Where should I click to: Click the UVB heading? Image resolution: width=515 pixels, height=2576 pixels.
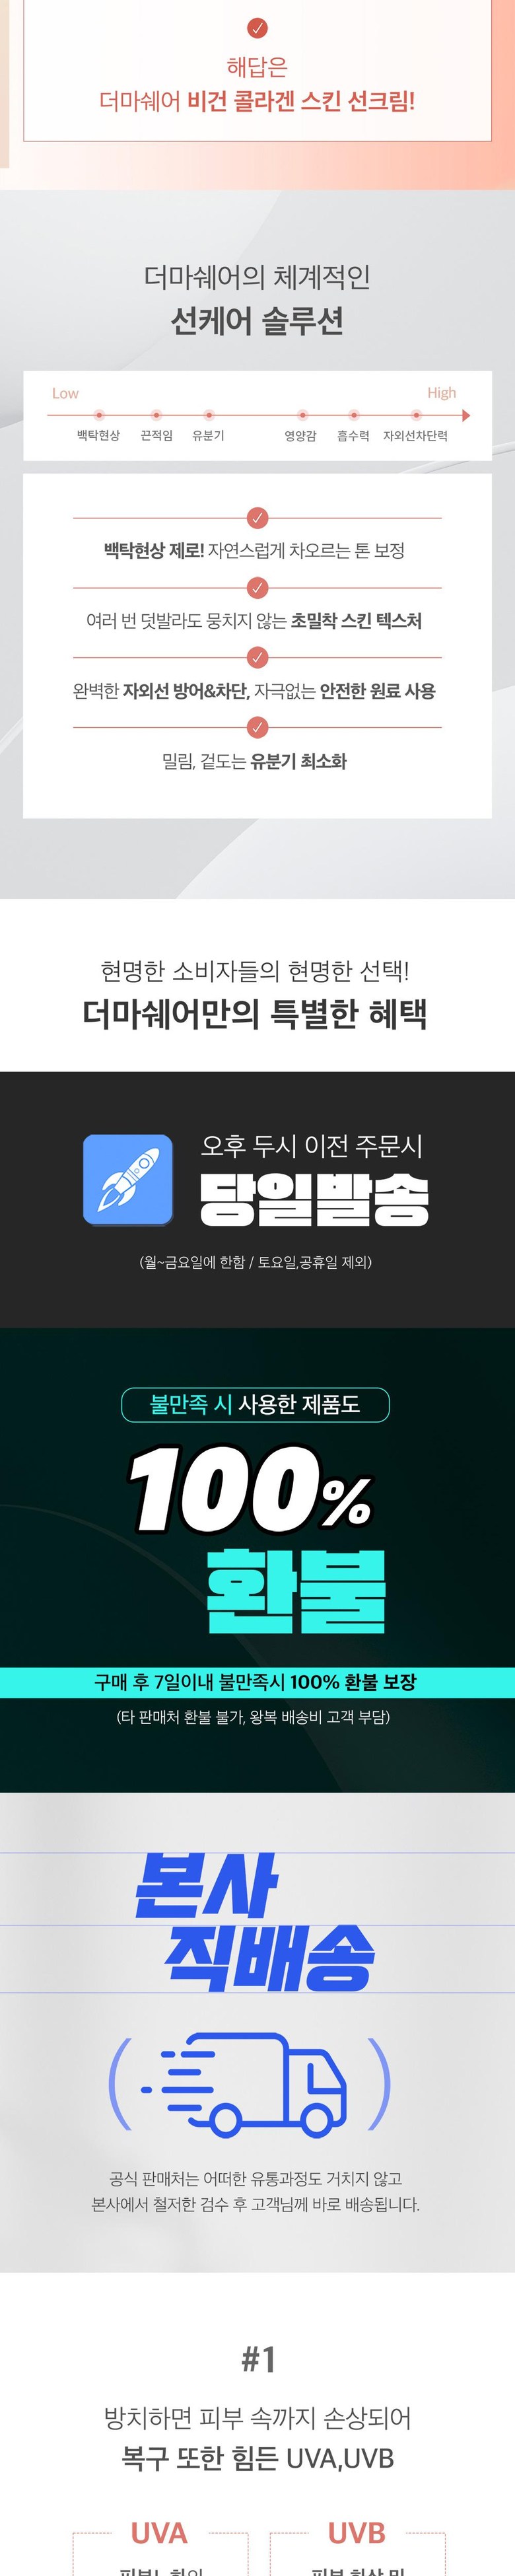click(x=356, y=2533)
